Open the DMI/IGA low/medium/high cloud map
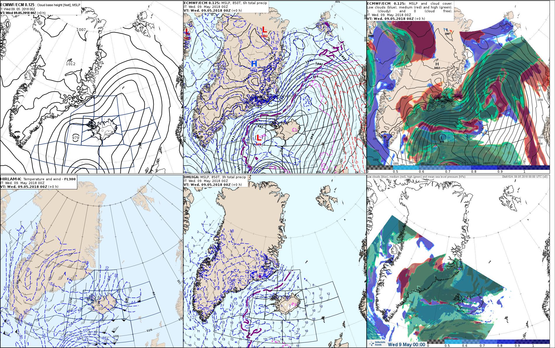 tap(458, 261)
